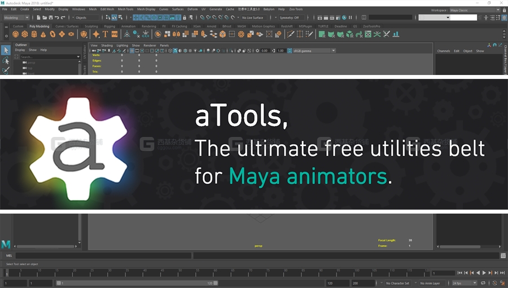Switch to the Animation shelf tab
This screenshot has height=288, width=508.
(128, 26)
